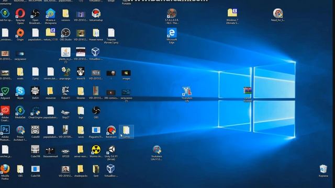Click the saves folder
Image resolution: width=335 pixels, height=188 pixels.
click(81, 130)
